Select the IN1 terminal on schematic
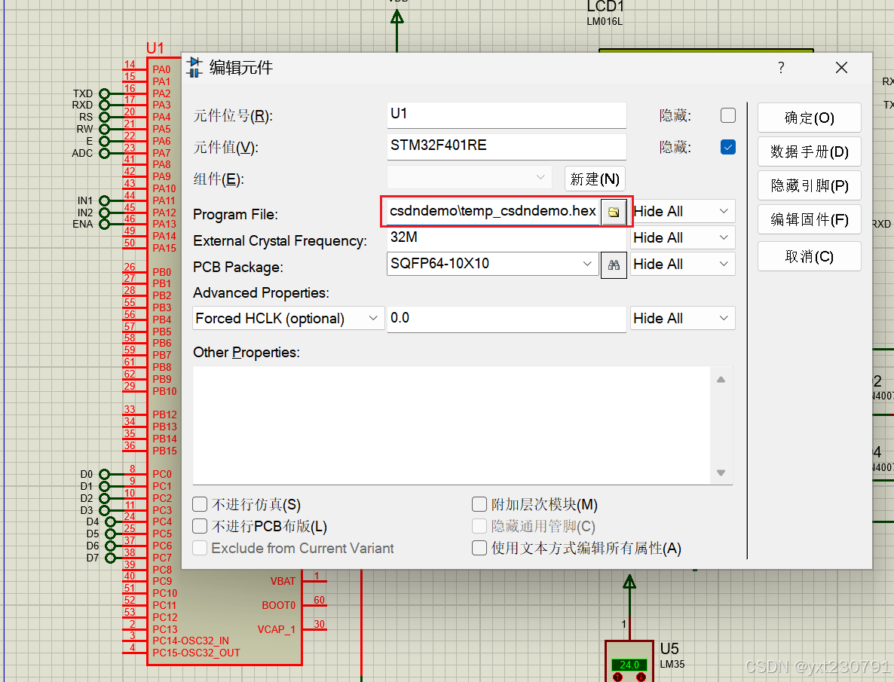 104,200
